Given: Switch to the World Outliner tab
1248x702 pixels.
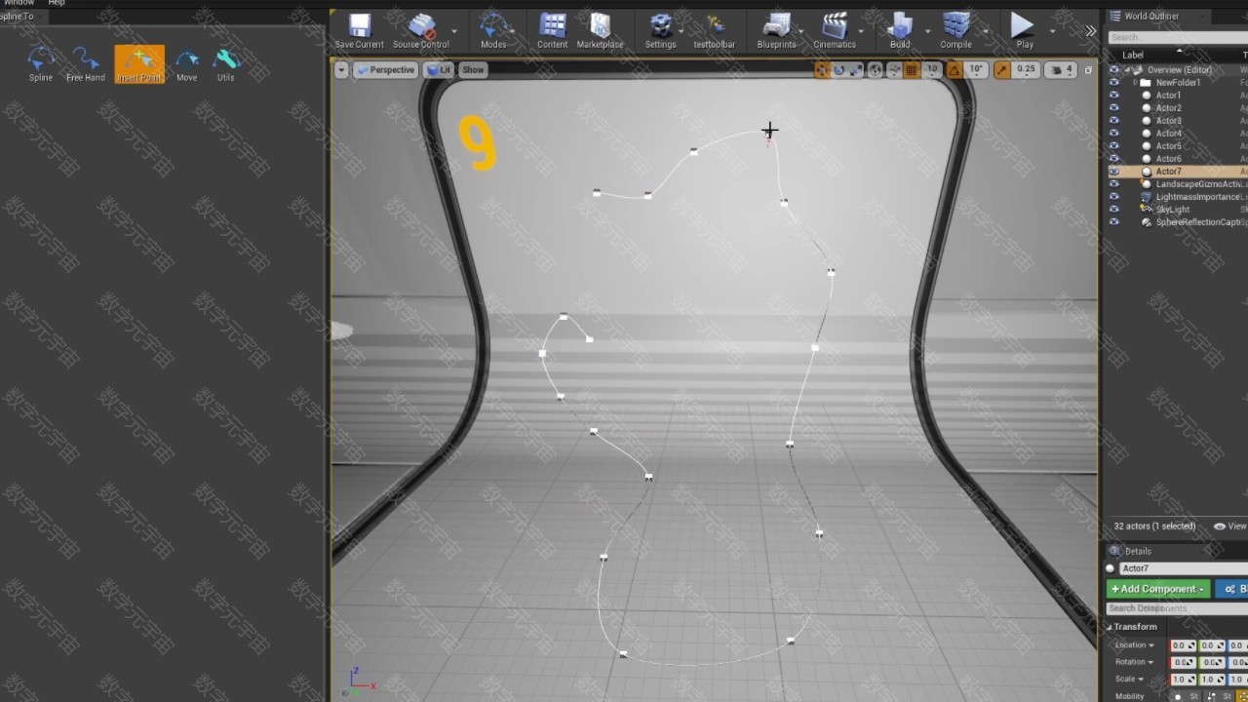Looking at the screenshot, I should 1151,16.
